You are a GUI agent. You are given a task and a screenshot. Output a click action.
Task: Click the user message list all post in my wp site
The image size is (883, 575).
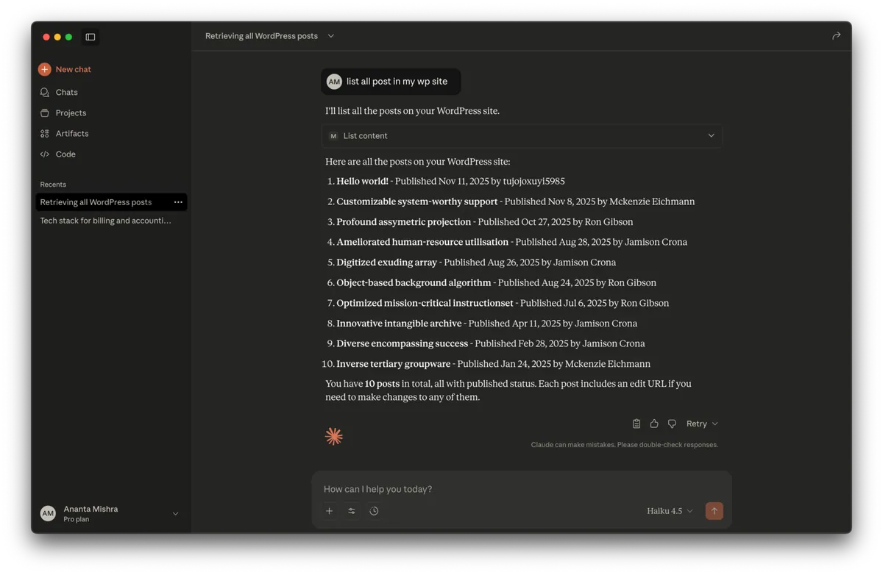397,82
